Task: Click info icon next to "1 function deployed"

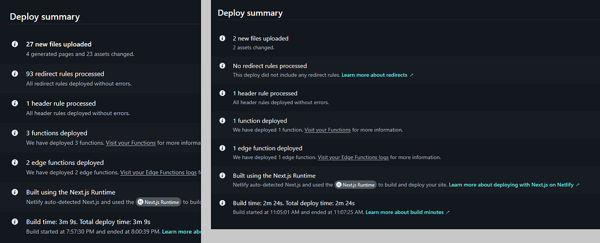Action: point(222,121)
